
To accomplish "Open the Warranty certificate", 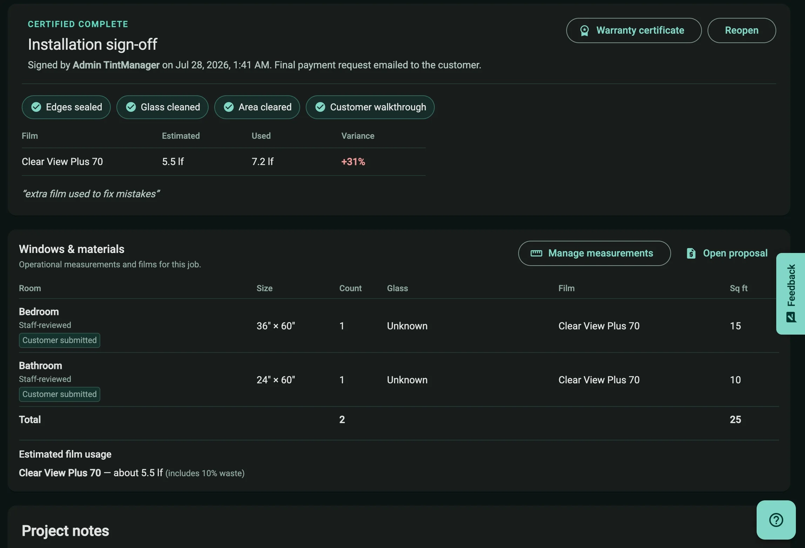I will pos(634,30).
